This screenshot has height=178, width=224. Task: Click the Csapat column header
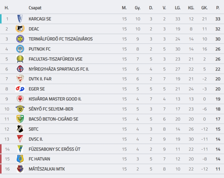coord(35,8)
